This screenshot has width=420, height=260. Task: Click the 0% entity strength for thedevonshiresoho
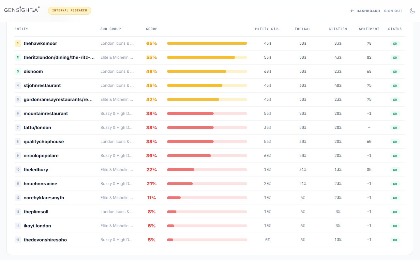268,240
